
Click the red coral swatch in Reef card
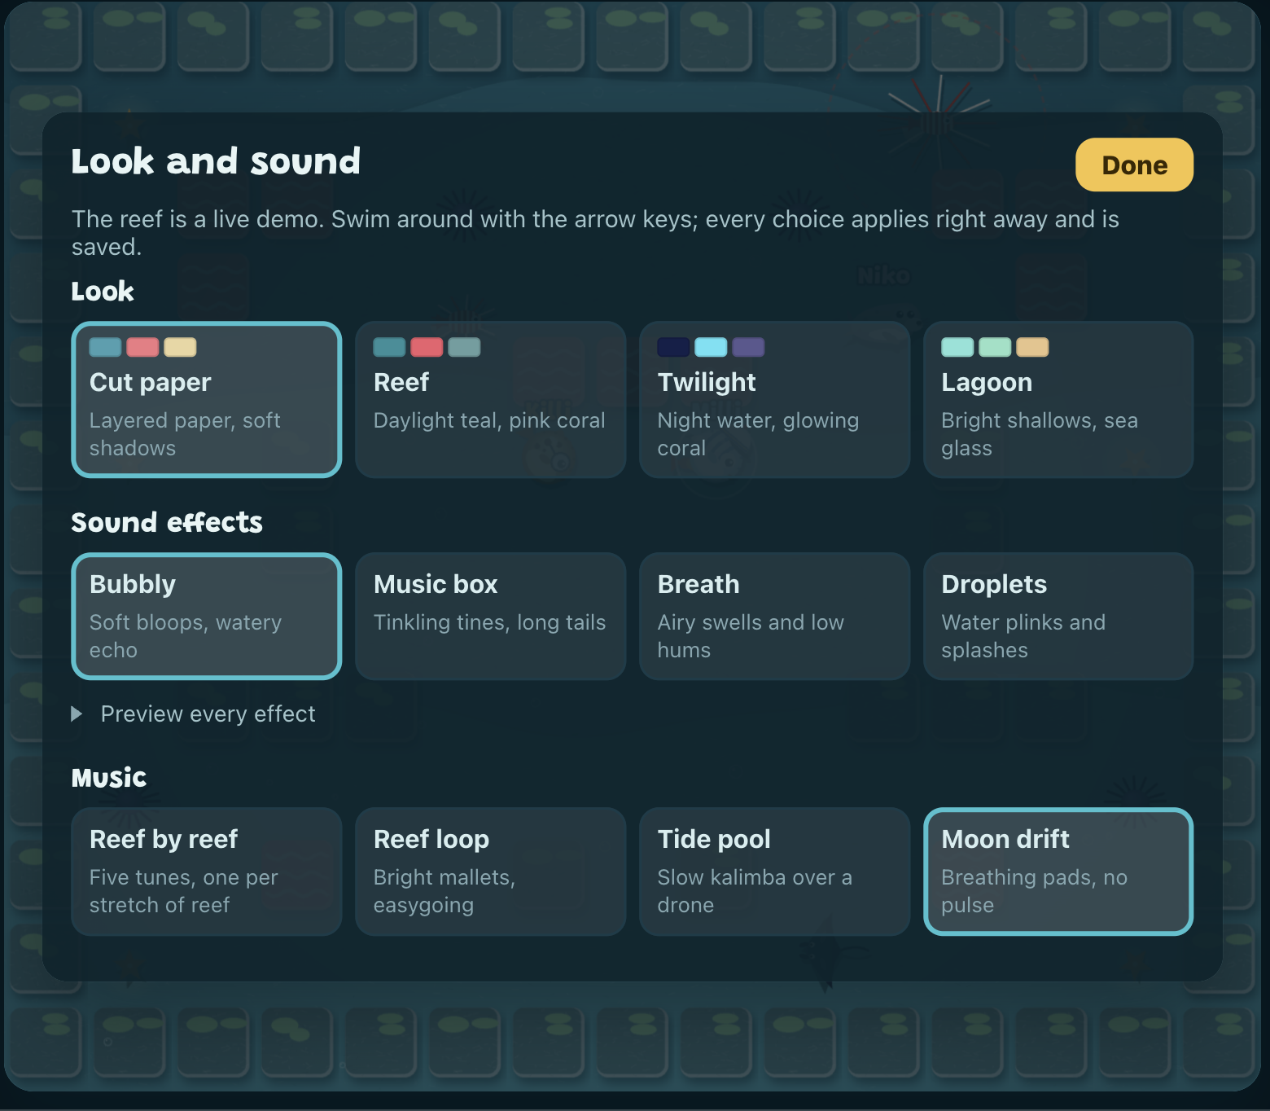[427, 347]
